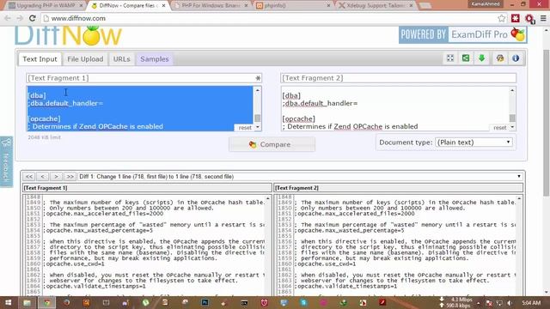Image resolution: width=550 pixels, height=309 pixels.
Task: Click the fullscreen expand icon in toolbar
Action: pyautogui.click(x=450, y=58)
